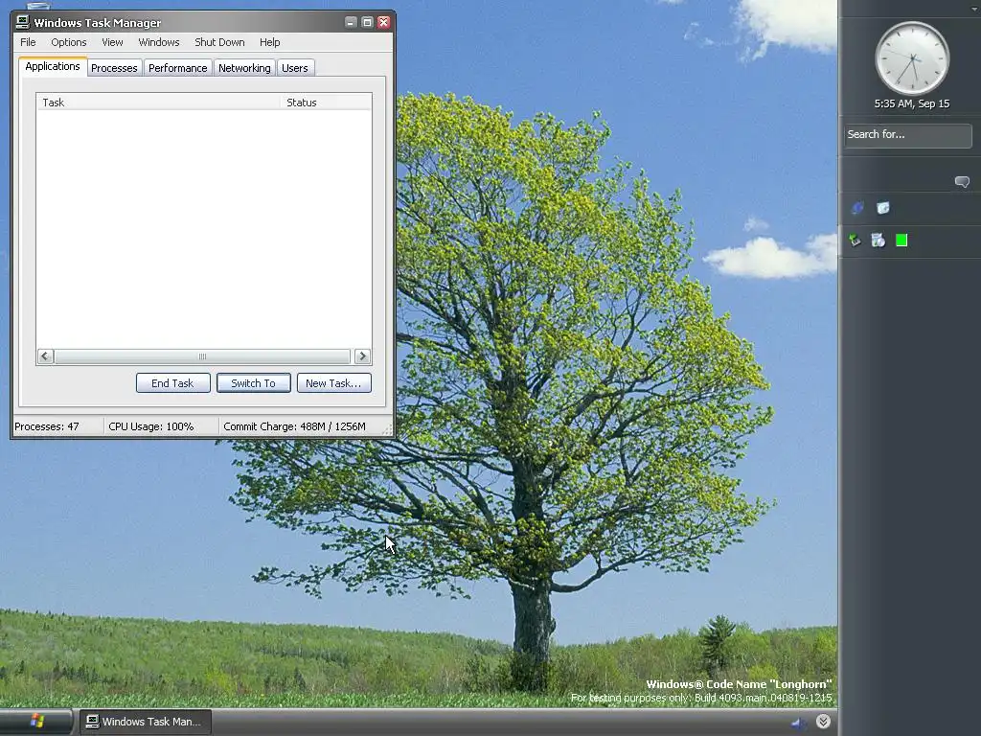The image size is (981, 736).
Task: Open the Options menu
Action: 69,42
